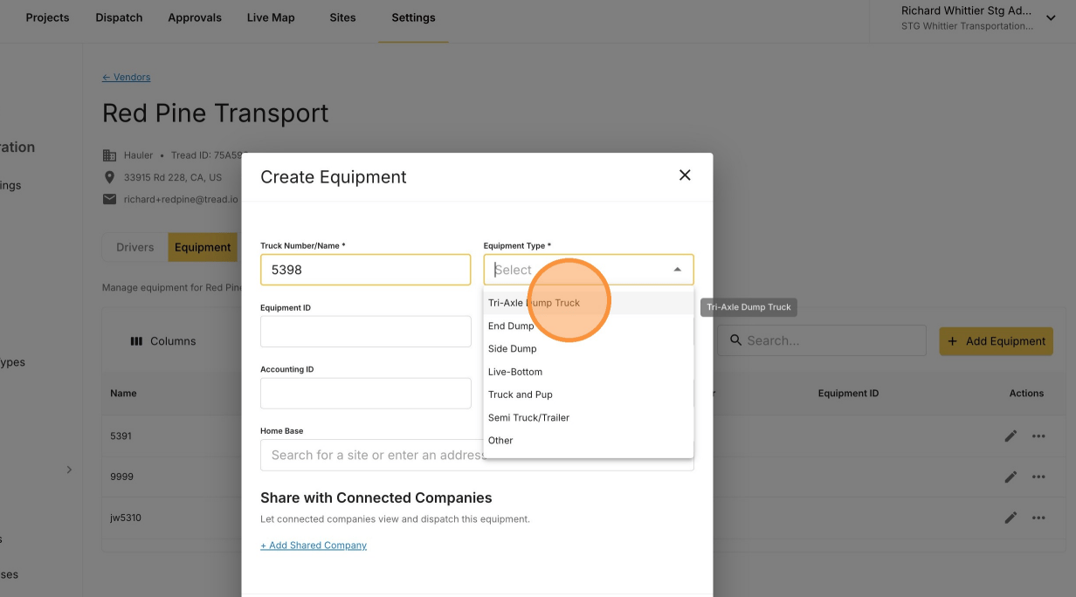Click equipment name jw5310

pyautogui.click(x=126, y=518)
